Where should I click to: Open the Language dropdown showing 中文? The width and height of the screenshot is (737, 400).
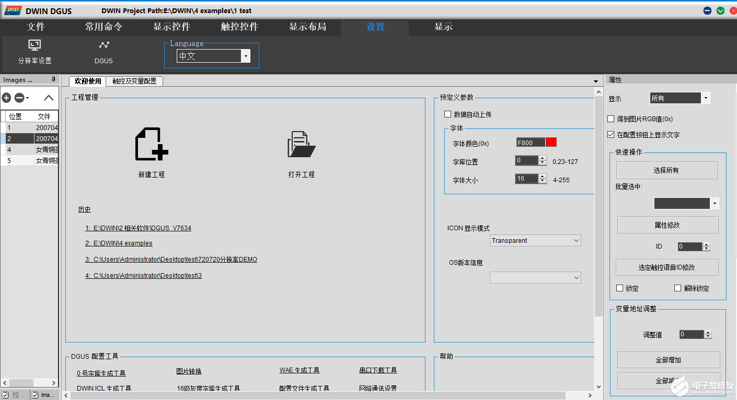click(x=213, y=56)
